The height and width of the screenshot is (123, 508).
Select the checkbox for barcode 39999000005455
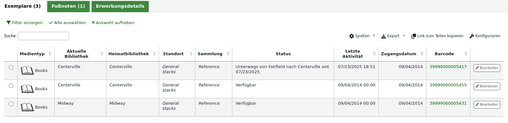(x=11, y=85)
